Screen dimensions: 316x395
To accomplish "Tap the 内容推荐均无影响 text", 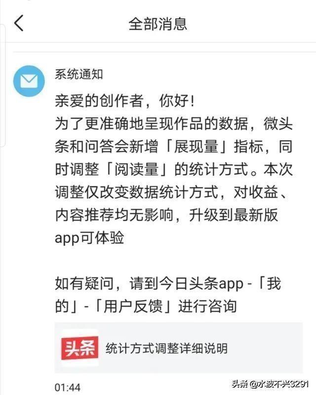I will coord(114,215).
